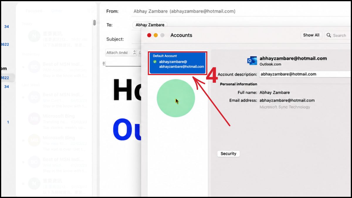Screen dimensions: 352x198
Task: Open the Attach pop-up menu stepper
Action: click(x=134, y=53)
